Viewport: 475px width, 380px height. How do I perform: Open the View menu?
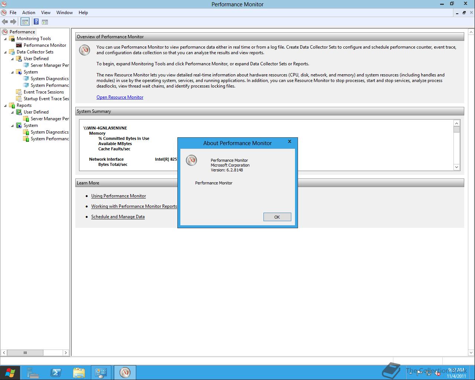pos(46,13)
